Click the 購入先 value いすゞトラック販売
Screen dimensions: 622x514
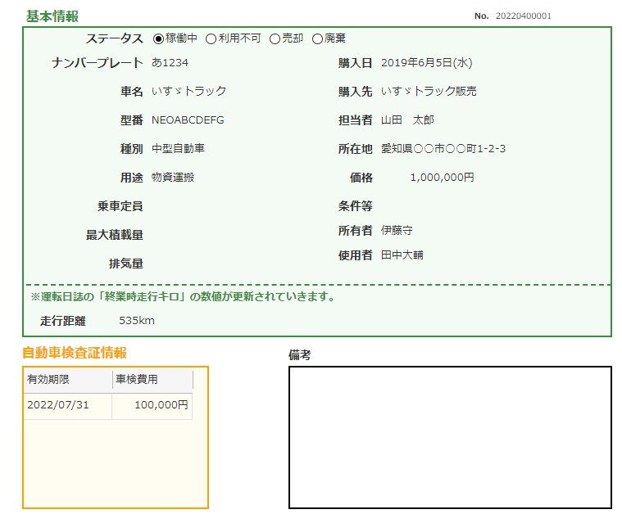[429, 92]
